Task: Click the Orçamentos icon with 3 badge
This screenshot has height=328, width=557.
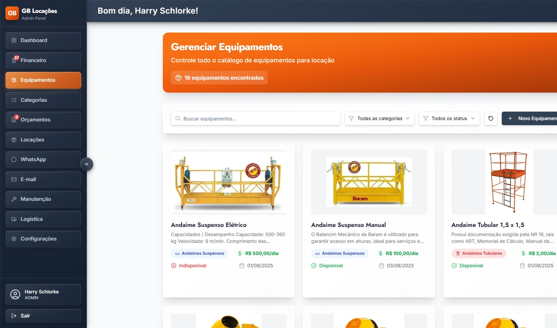Action: [14, 119]
